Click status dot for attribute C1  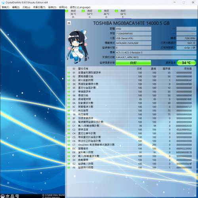(69, 126)
